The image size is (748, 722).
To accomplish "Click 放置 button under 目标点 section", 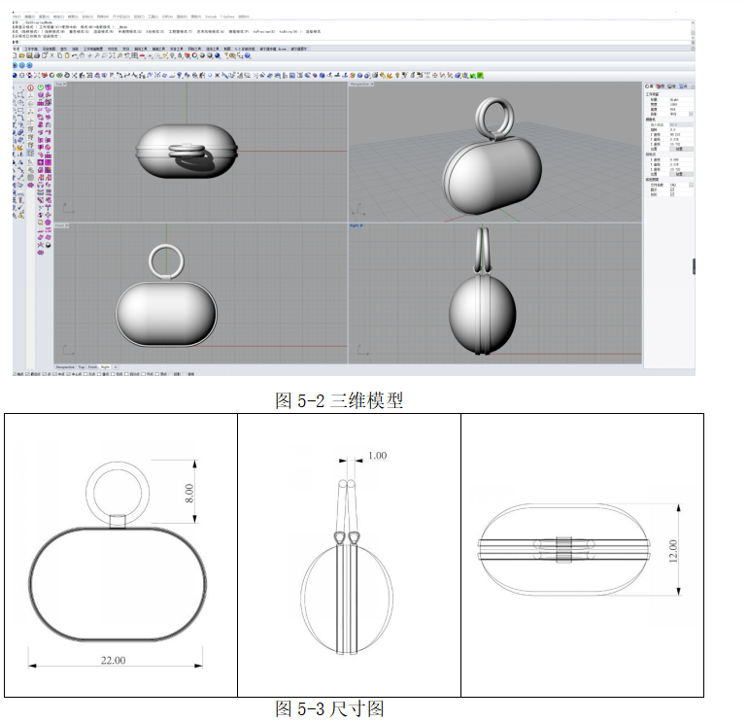I will pos(681,174).
